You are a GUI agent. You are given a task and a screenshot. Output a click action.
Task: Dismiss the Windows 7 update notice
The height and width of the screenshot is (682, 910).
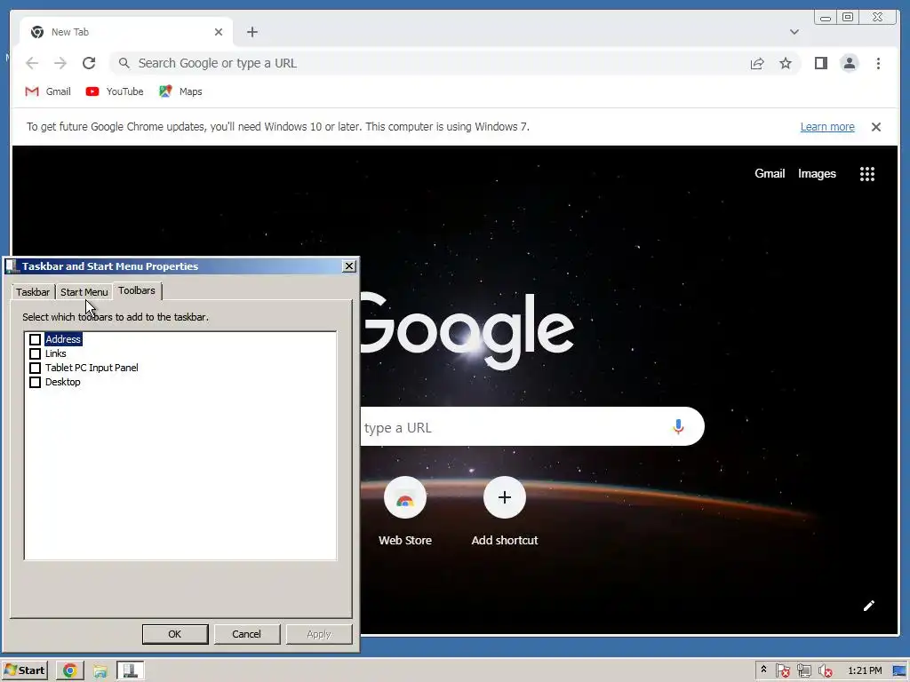875,127
